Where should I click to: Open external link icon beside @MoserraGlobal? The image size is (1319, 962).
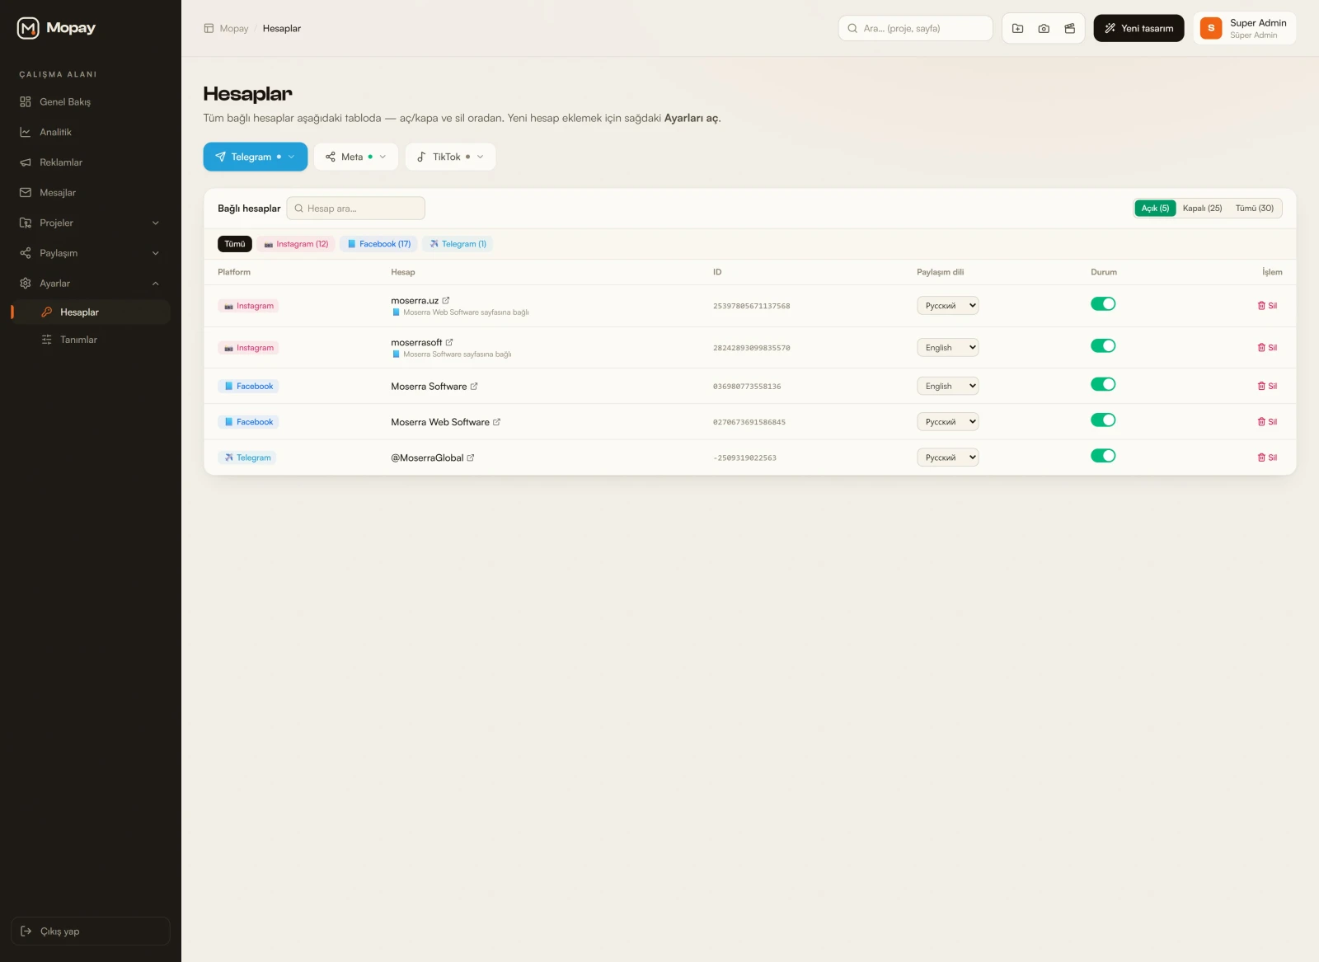471,458
